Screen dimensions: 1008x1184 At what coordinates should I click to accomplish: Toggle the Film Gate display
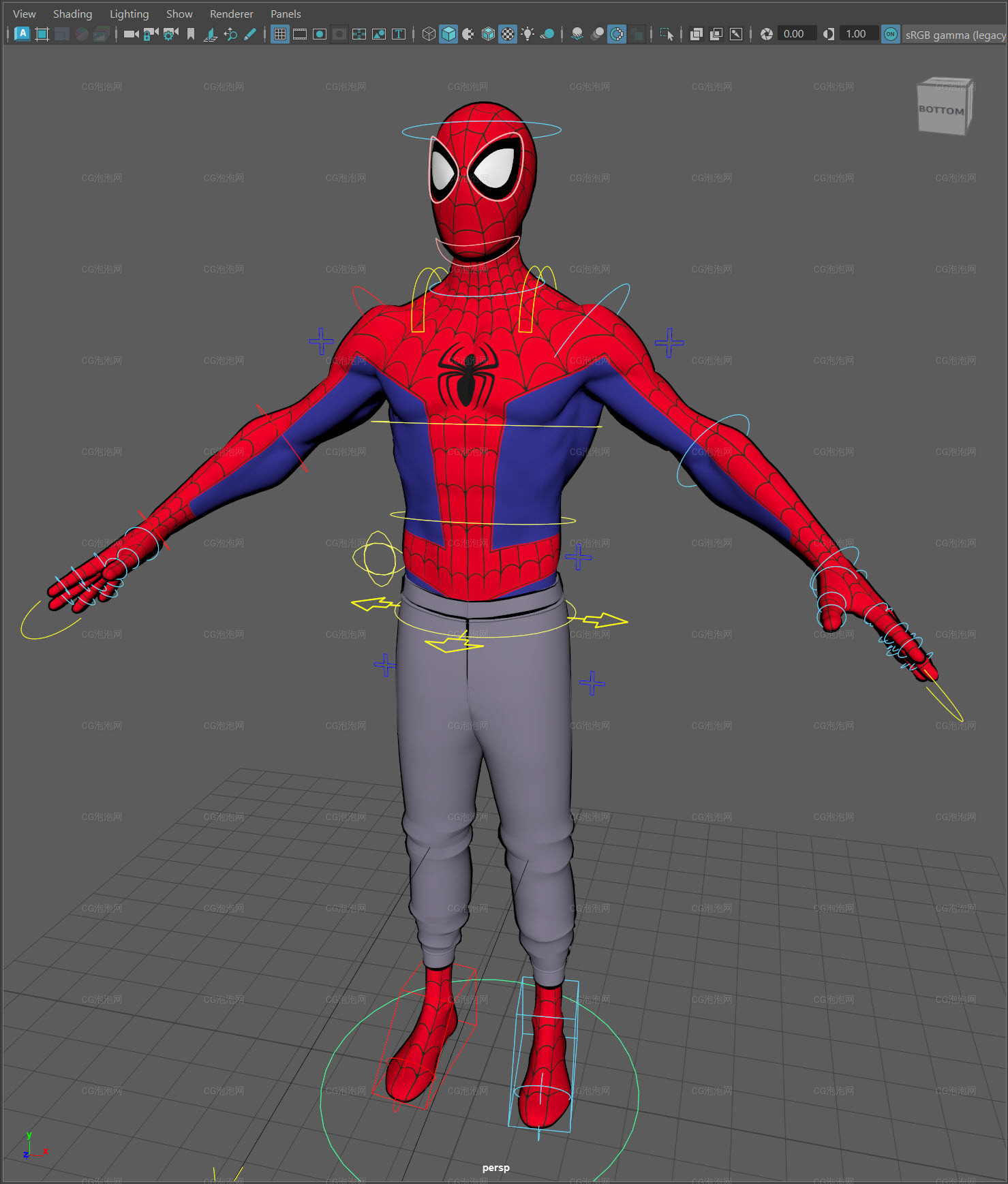(300, 34)
